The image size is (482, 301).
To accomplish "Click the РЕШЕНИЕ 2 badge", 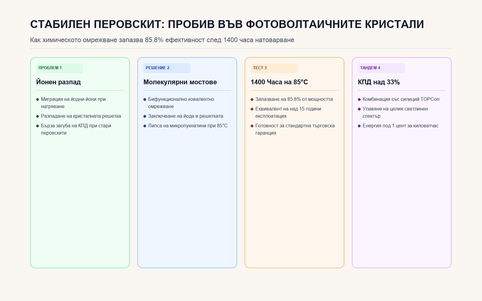I will [167, 68].
